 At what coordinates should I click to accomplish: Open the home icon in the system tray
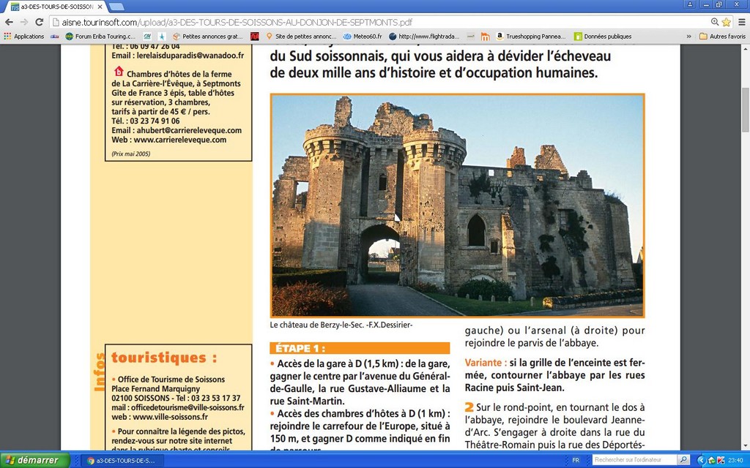coord(711,461)
